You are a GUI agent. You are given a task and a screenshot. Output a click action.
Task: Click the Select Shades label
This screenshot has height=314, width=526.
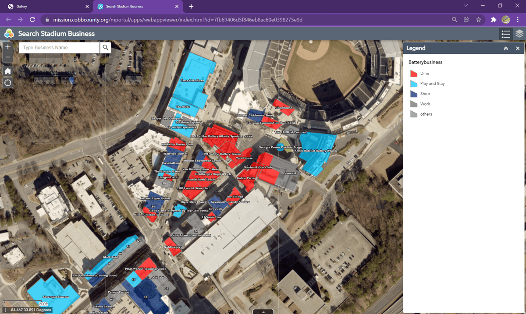pyautogui.click(x=104, y=307)
